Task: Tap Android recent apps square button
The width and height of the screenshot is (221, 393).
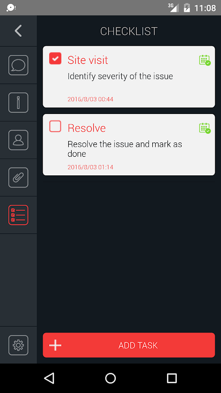Action: point(172,378)
